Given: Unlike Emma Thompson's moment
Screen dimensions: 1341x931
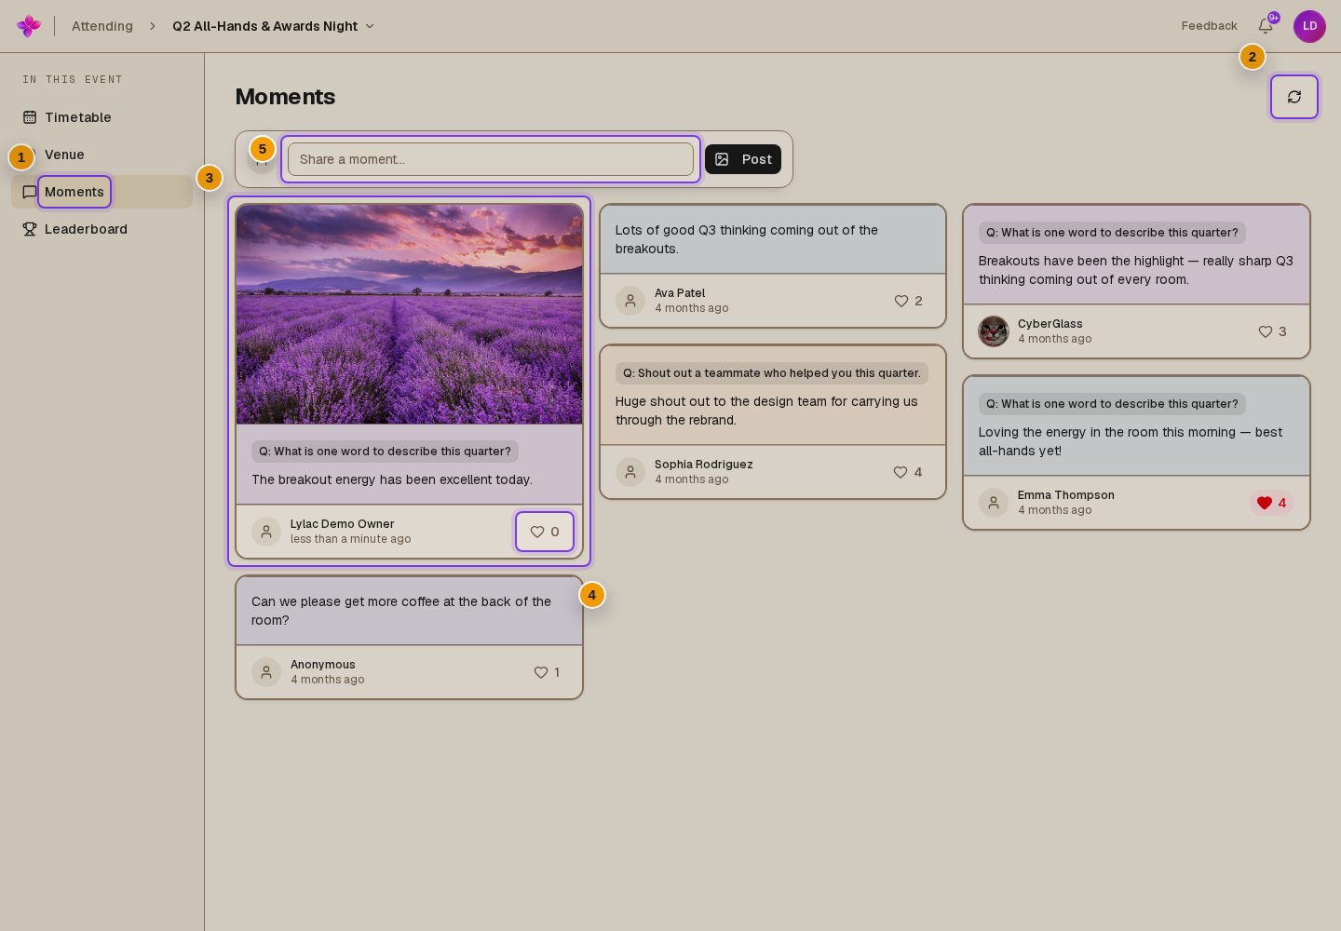Looking at the screenshot, I should pyautogui.click(x=1272, y=503).
